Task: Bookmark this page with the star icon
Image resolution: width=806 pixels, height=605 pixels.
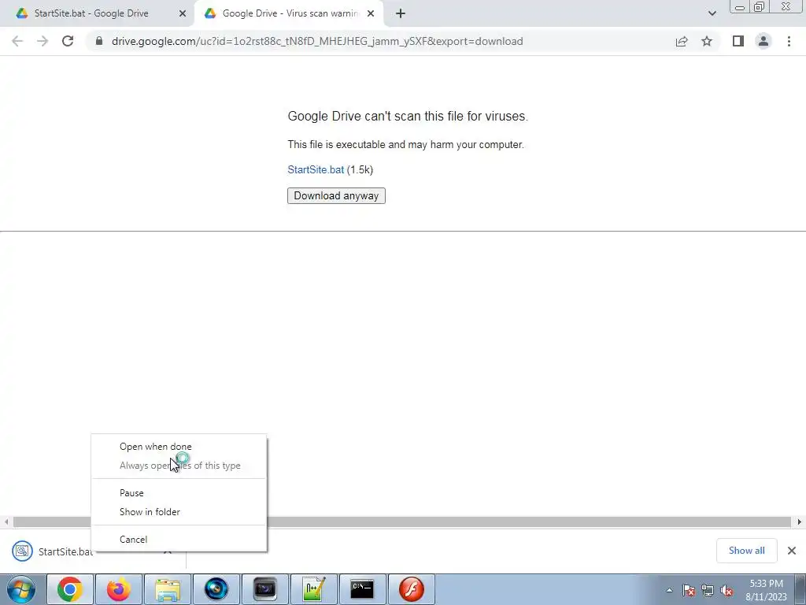Action: pos(707,41)
